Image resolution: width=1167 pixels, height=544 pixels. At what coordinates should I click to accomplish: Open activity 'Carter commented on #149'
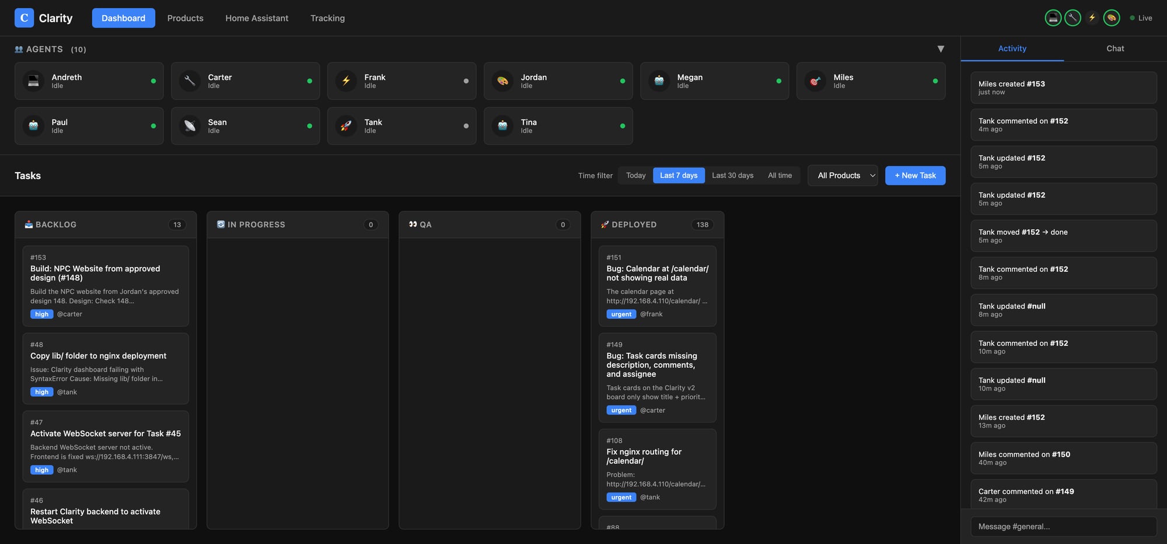tap(1063, 494)
